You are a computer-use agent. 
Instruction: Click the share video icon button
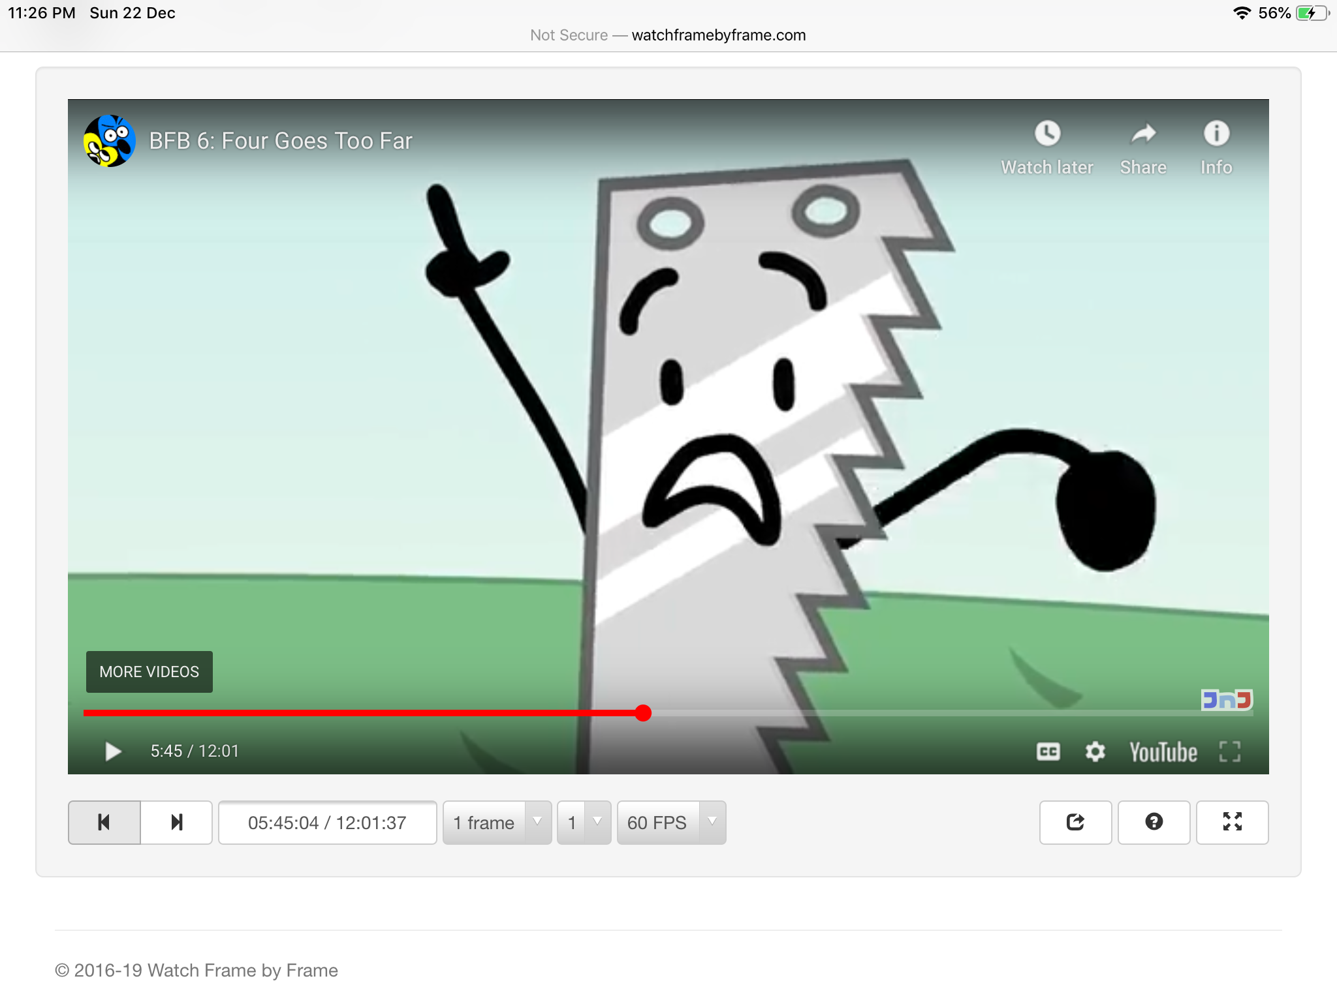[1076, 823]
